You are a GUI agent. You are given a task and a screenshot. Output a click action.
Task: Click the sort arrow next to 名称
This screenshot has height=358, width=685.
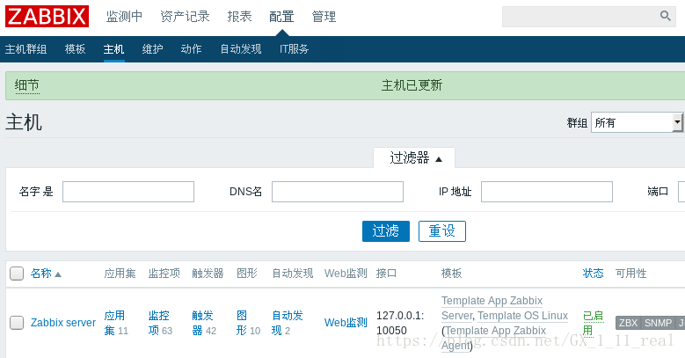coord(58,274)
